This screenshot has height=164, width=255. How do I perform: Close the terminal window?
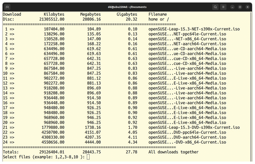pos(247,7)
